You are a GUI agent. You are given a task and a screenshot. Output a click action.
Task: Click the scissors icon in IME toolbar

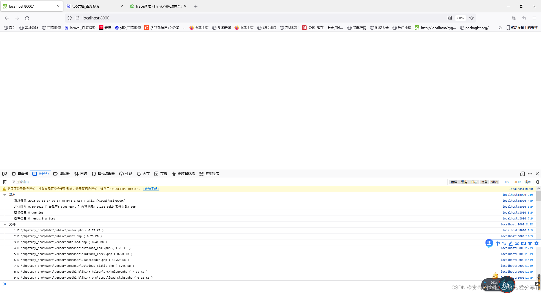point(517,243)
